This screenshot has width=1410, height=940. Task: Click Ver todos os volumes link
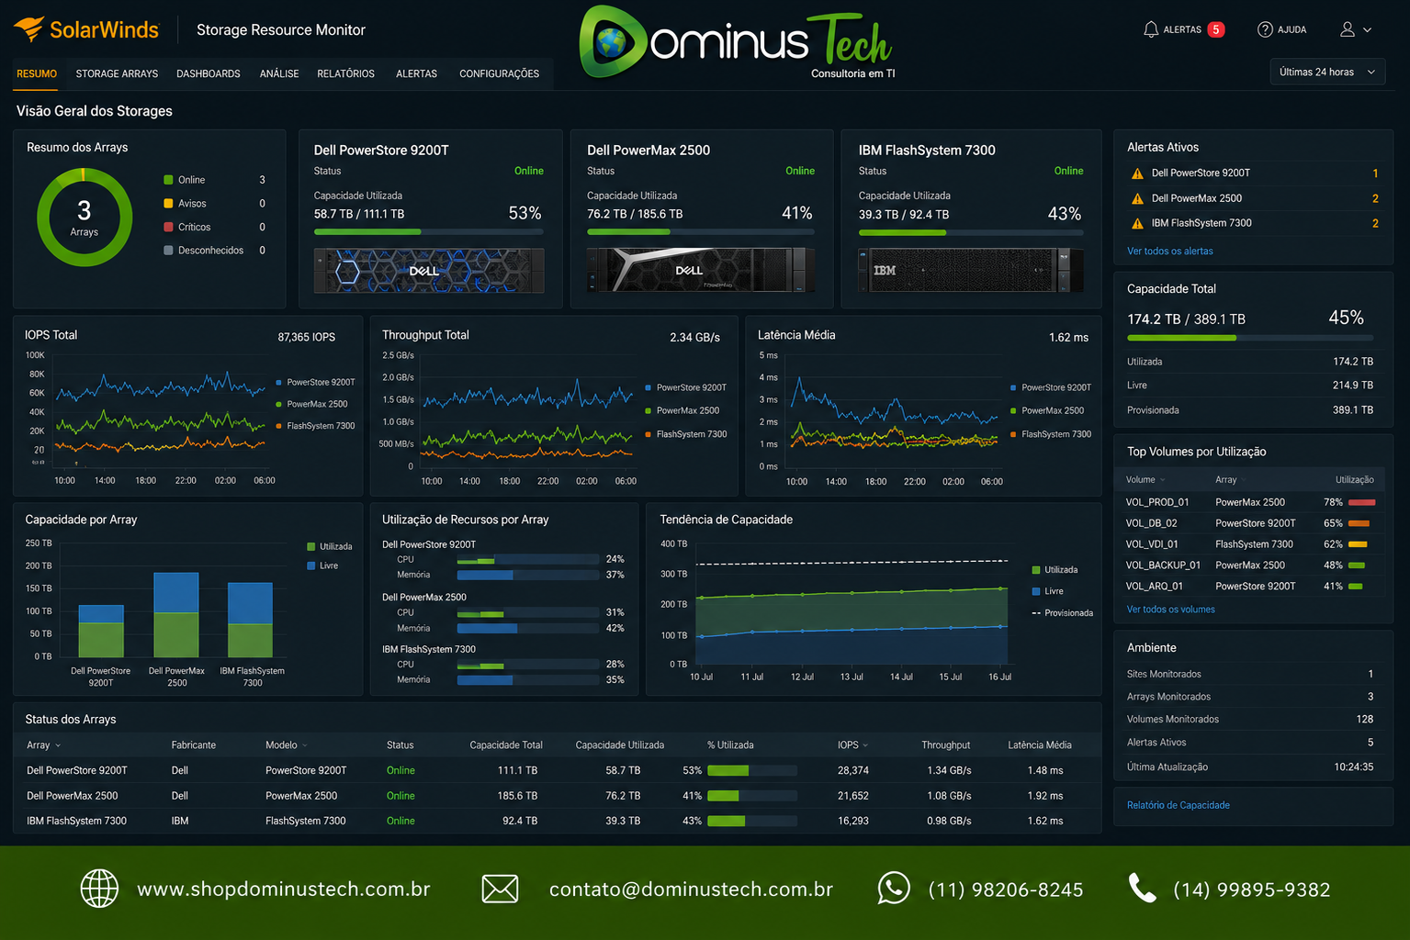pyautogui.click(x=1170, y=610)
